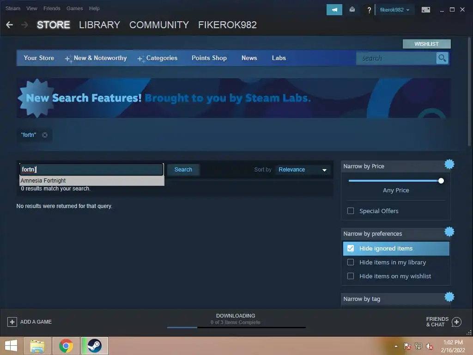Click ADD A GAME label
The height and width of the screenshot is (355, 473).
pos(36,322)
